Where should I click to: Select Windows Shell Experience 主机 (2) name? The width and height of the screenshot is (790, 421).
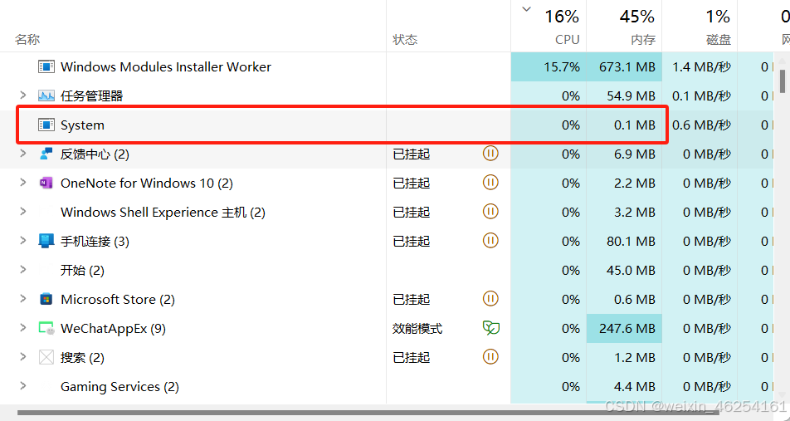[x=163, y=213]
